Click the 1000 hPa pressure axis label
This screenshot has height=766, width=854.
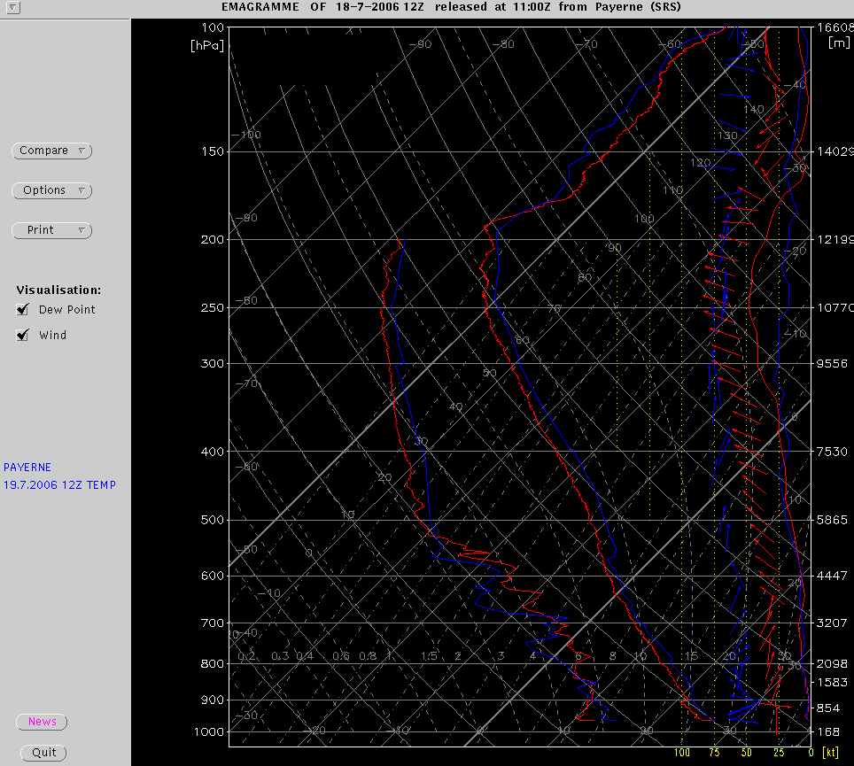(209, 731)
